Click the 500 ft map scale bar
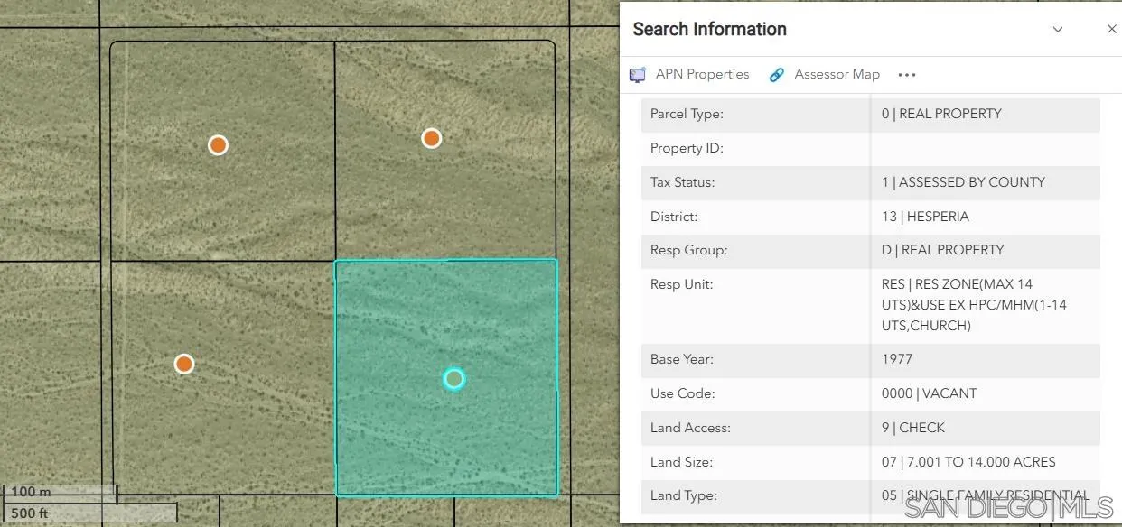The height and width of the screenshot is (527, 1122). [89, 513]
